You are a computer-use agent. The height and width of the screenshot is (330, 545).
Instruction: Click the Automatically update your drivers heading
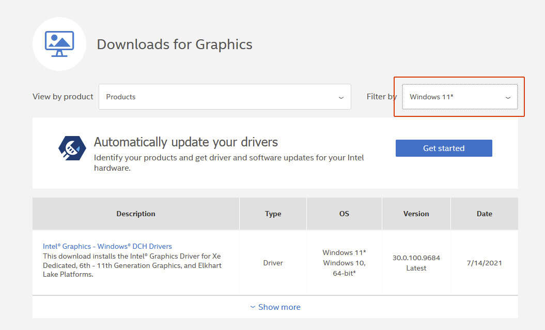point(186,142)
